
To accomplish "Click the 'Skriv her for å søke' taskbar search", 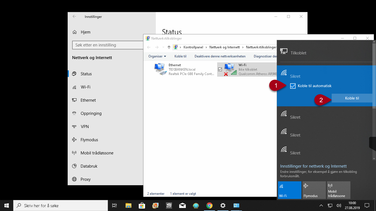I will pyautogui.click(x=61, y=206).
